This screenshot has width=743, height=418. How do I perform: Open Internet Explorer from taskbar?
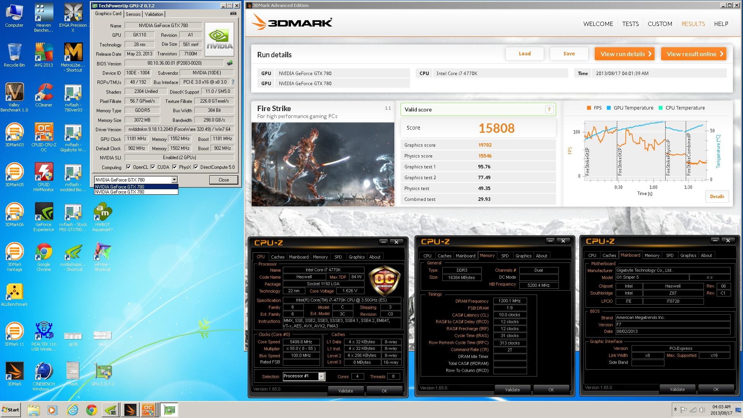(x=72, y=410)
